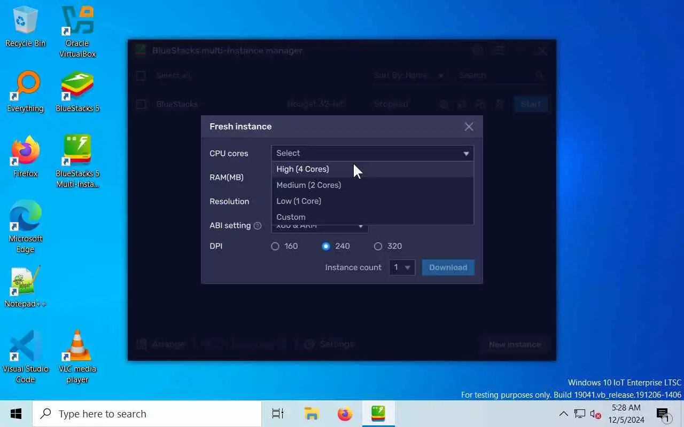Select the 320 DPI radio button
This screenshot has height=427, width=684.
click(378, 246)
